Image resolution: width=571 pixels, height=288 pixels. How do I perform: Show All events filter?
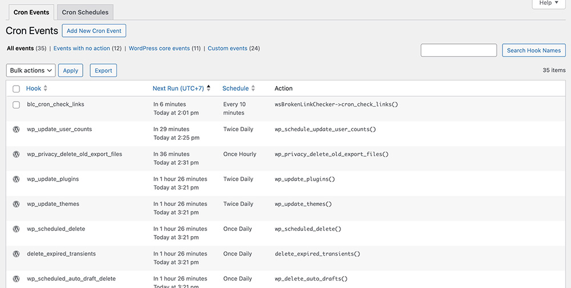point(21,48)
